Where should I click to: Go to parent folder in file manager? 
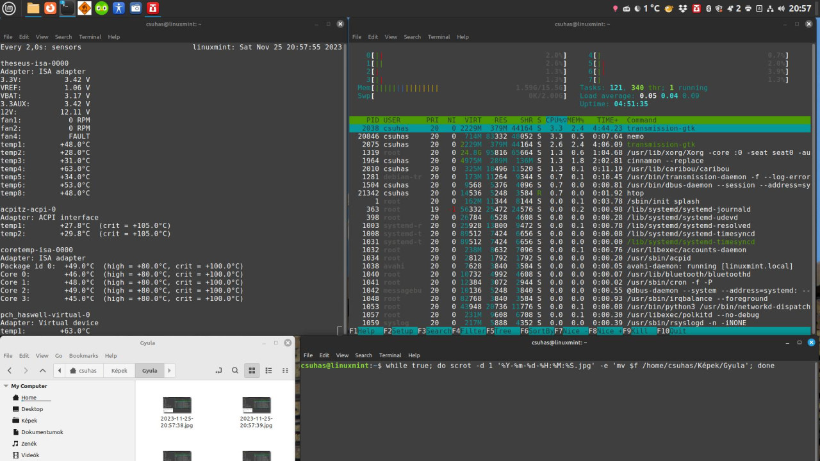click(x=43, y=371)
